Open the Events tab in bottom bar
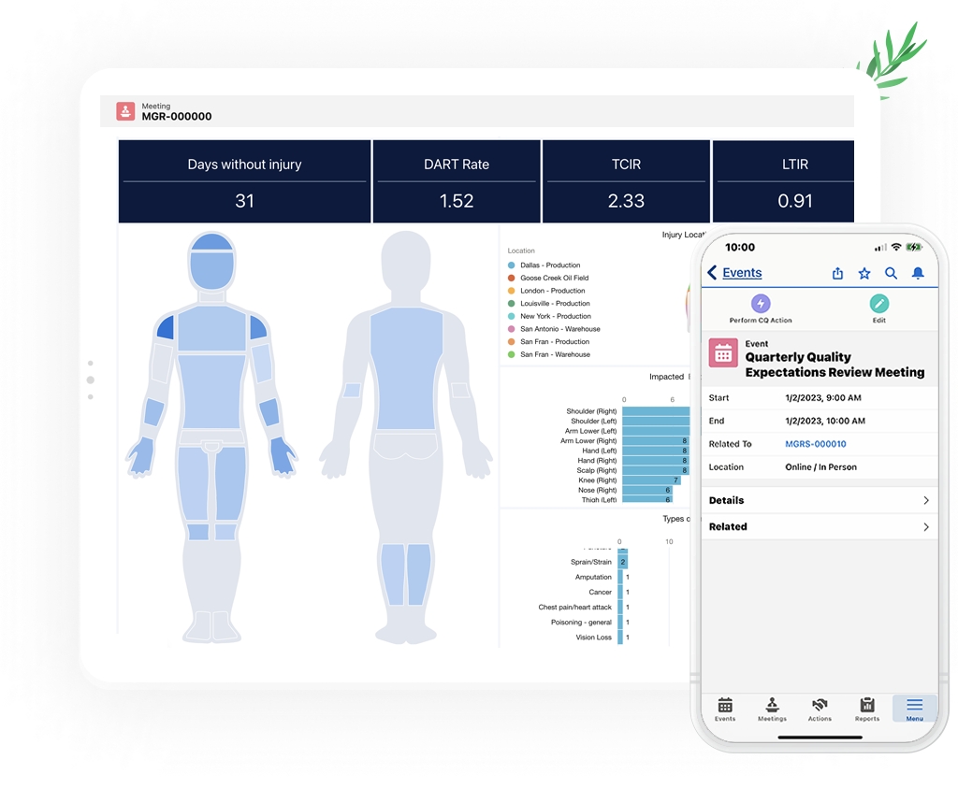 725,709
